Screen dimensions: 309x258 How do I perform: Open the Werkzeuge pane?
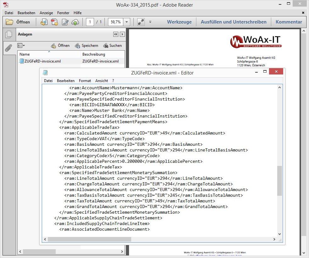(x=179, y=22)
